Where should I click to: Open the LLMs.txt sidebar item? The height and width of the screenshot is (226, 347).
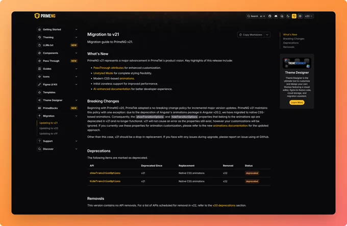tap(57, 45)
